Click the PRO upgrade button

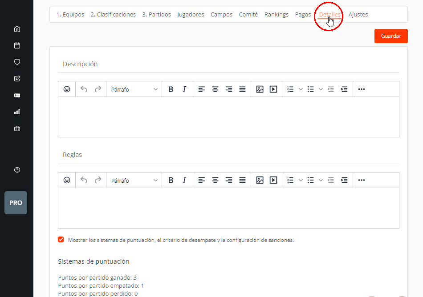click(16, 203)
